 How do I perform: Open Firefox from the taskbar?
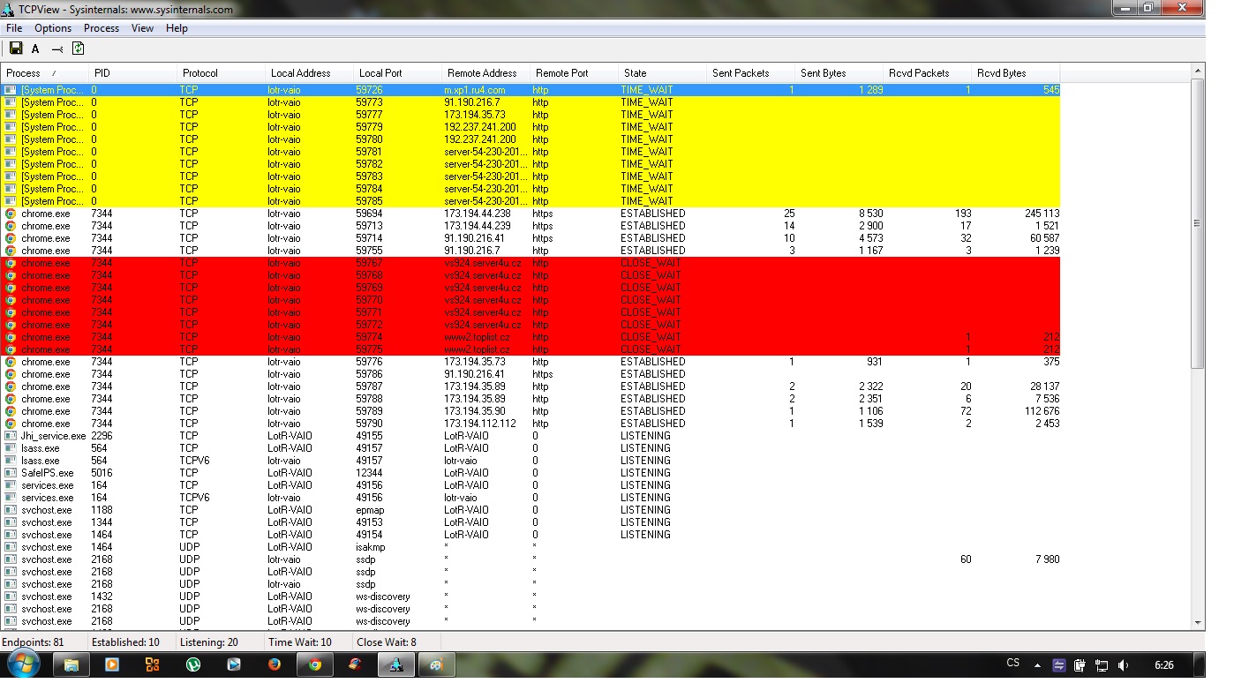275,664
